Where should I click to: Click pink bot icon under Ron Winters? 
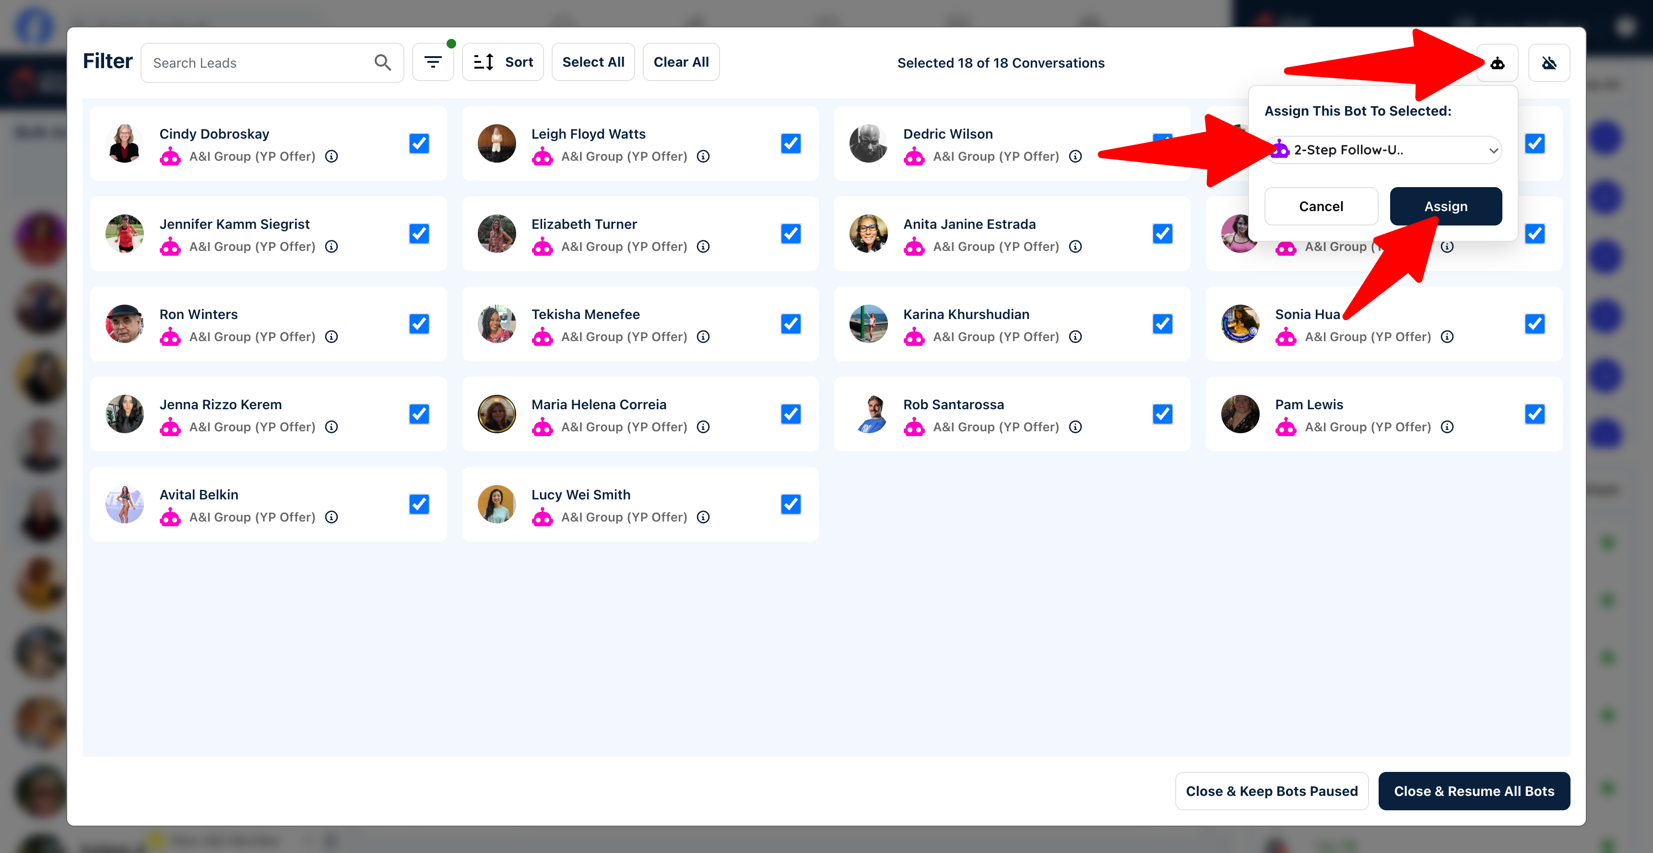170,337
